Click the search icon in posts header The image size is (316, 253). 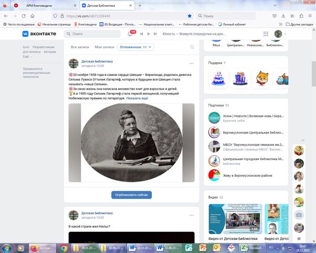(192, 47)
